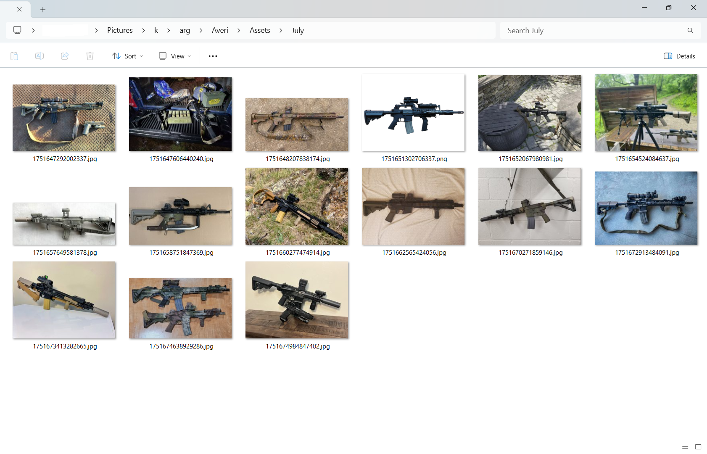Select thumbnail 1751657649581378.jpg
The height and width of the screenshot is (454, 707).
coord(64,224)
